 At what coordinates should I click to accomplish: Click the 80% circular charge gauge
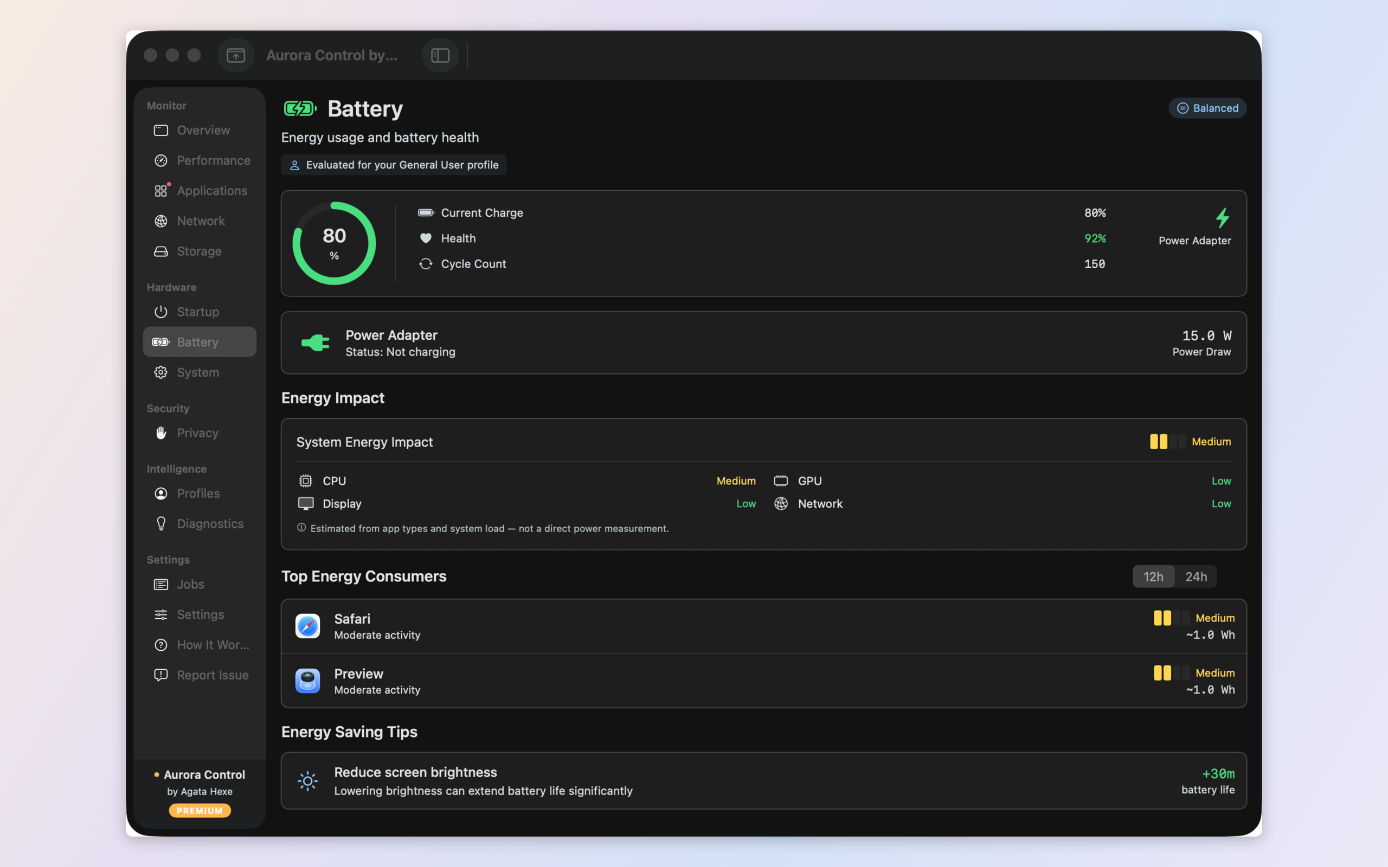pyautogui.click(x=335, y=243)
